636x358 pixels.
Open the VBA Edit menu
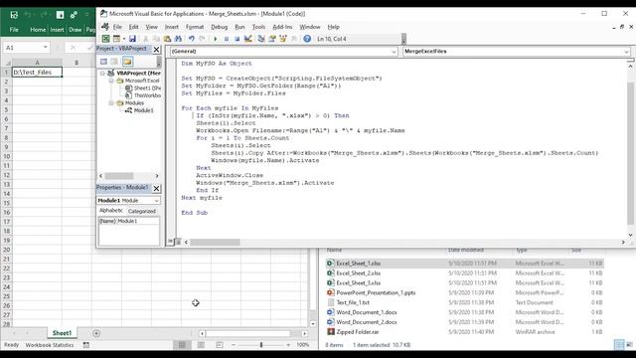pos(133,27)
